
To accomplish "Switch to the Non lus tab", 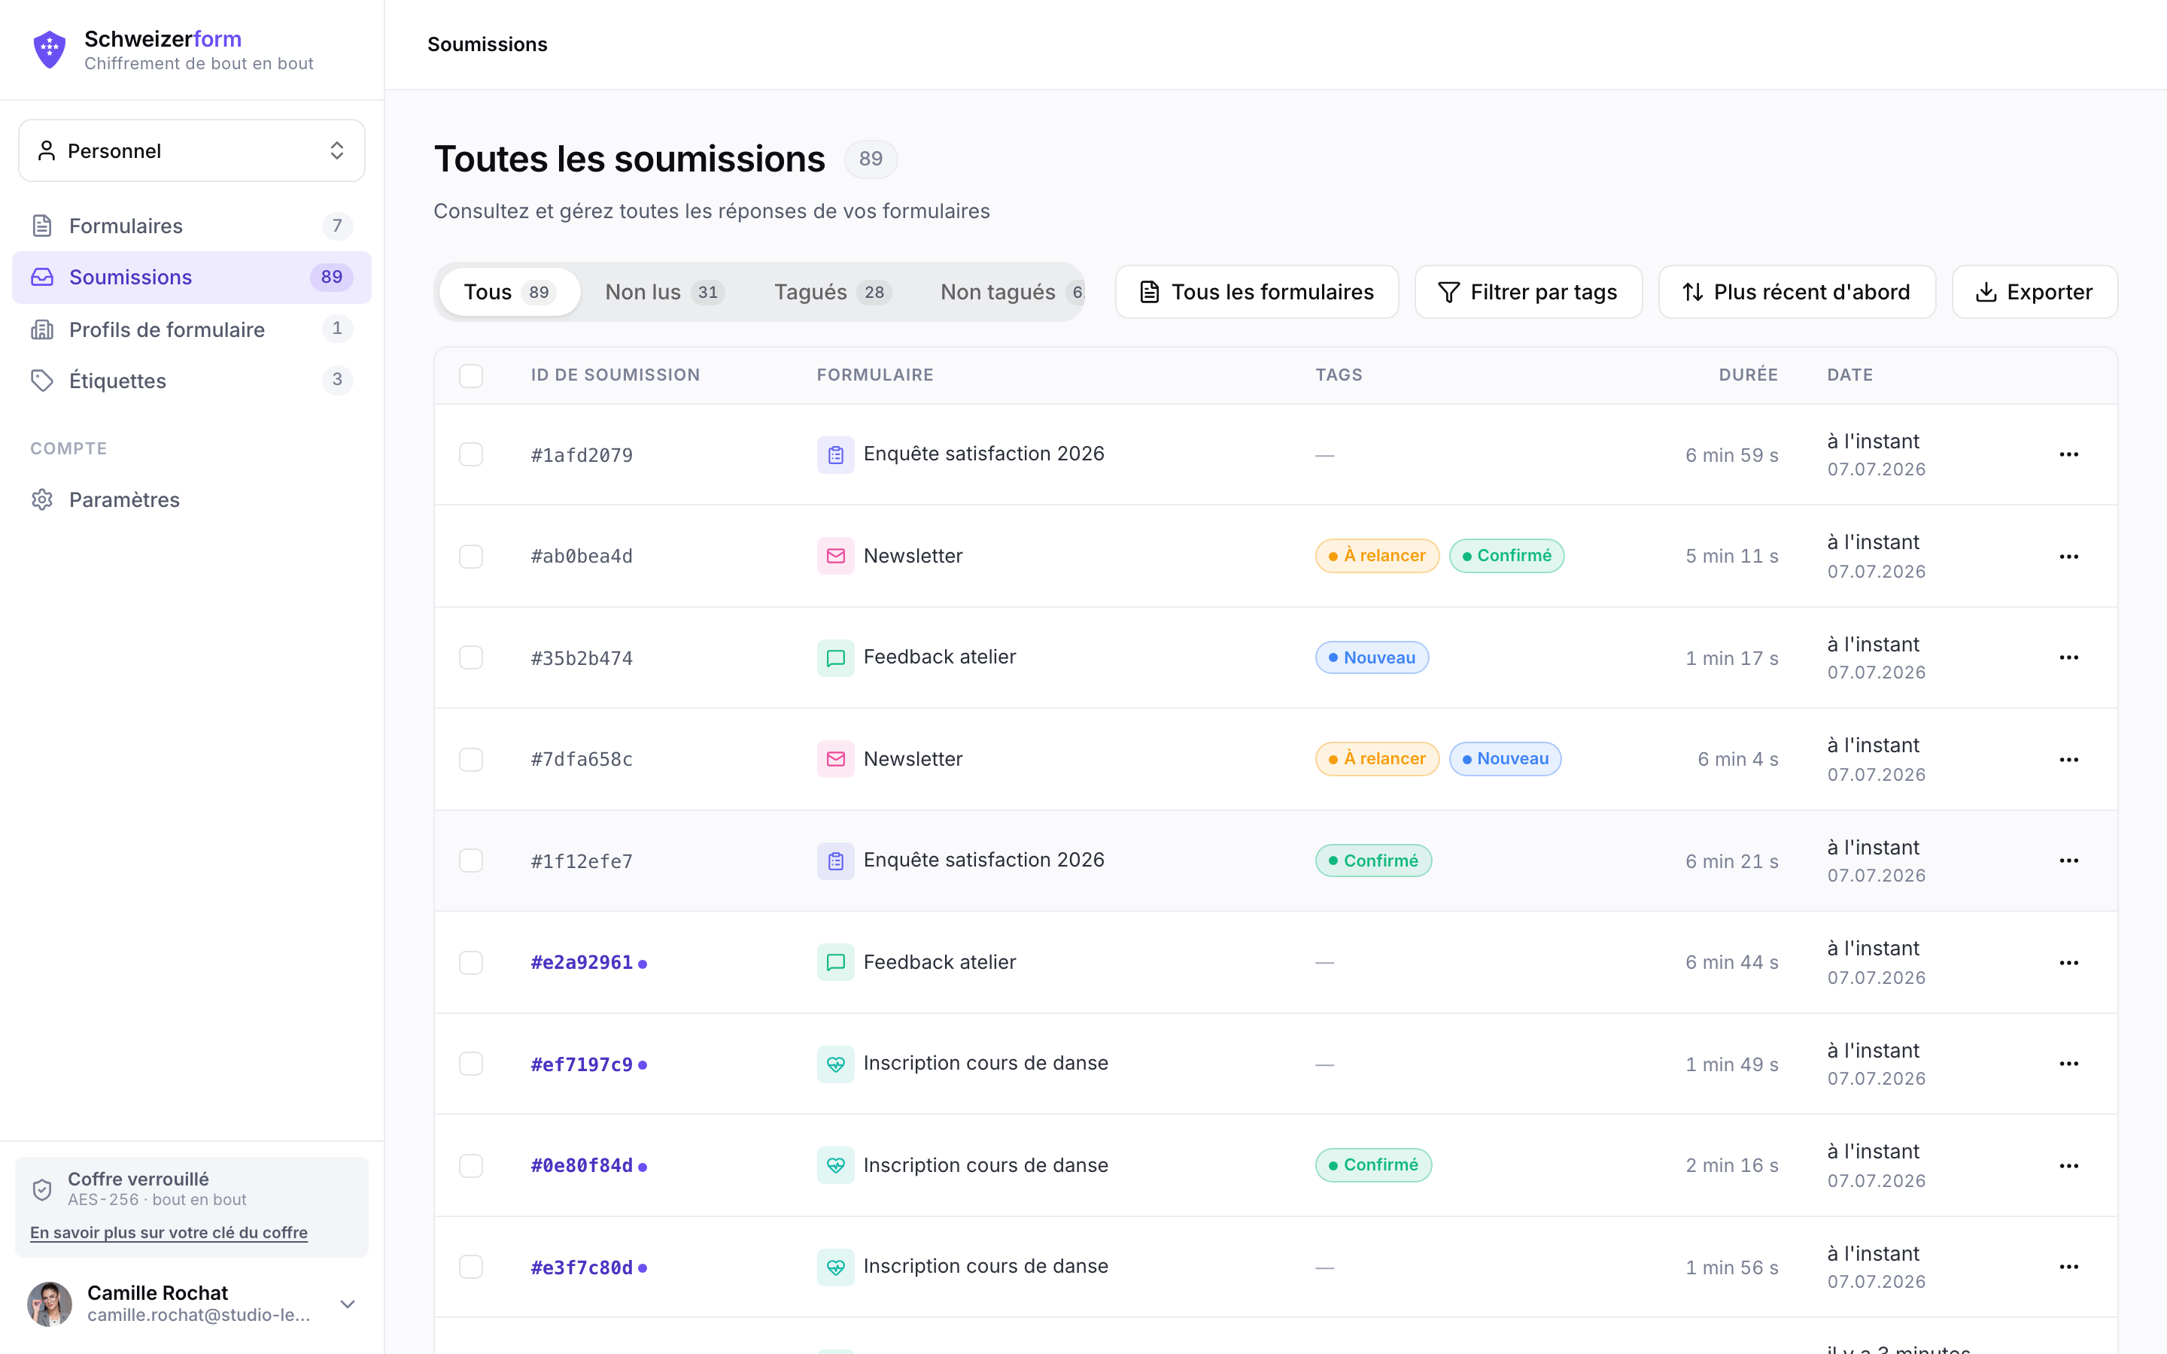I will click(x=664, y=292).
